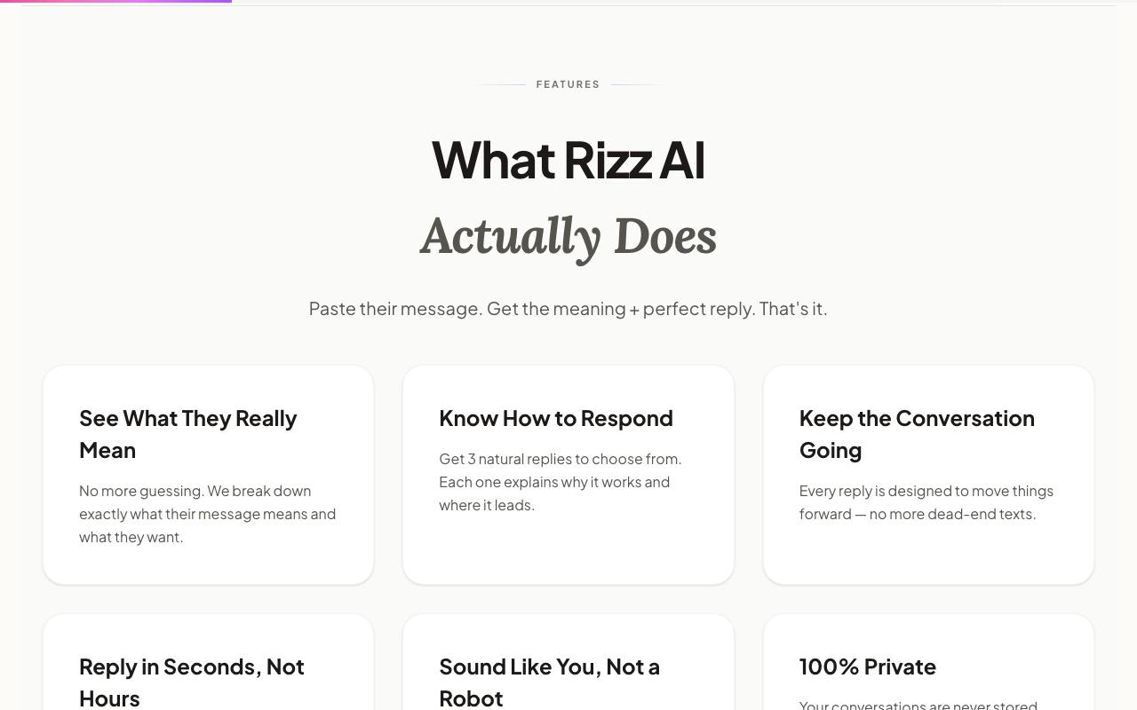Click the 'See What They Really Mean' card heading
This screenshot has width=1137, height=710.
point(188,434)
